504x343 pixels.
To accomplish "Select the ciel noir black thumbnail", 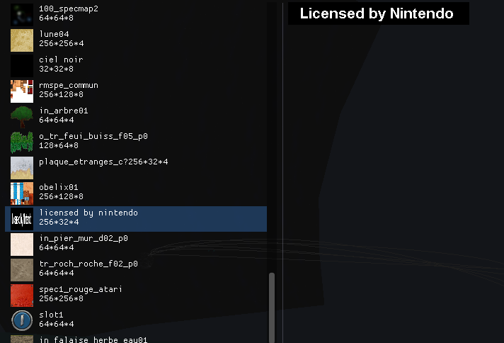I will pos(22,66).
